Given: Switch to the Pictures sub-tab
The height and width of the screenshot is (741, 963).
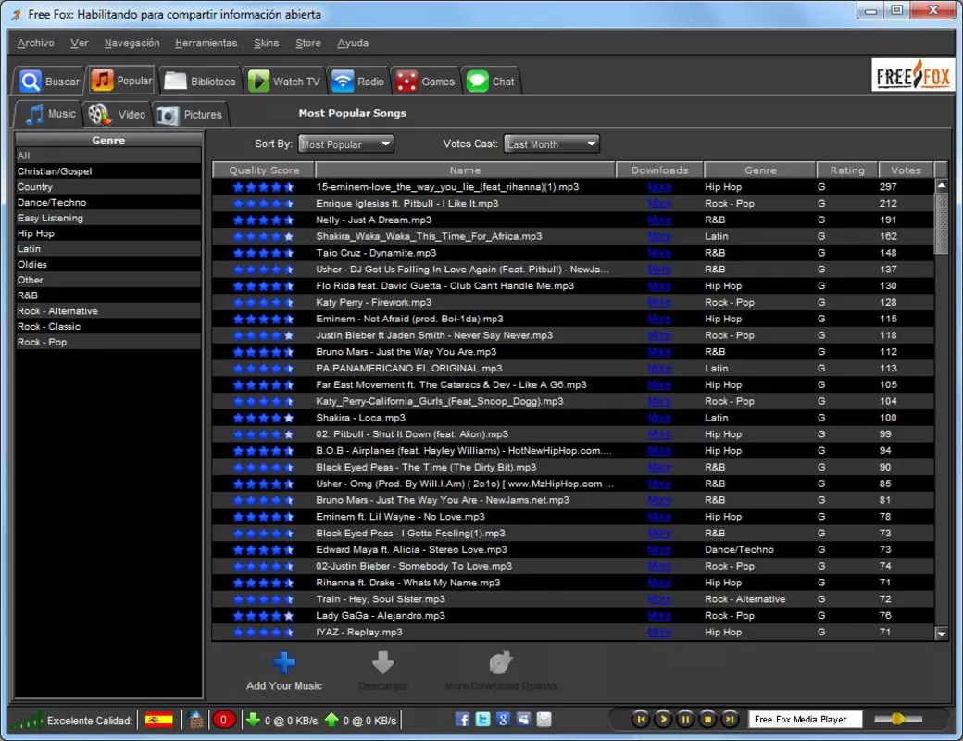Looking at the screenshot, I should click(191, 114).
